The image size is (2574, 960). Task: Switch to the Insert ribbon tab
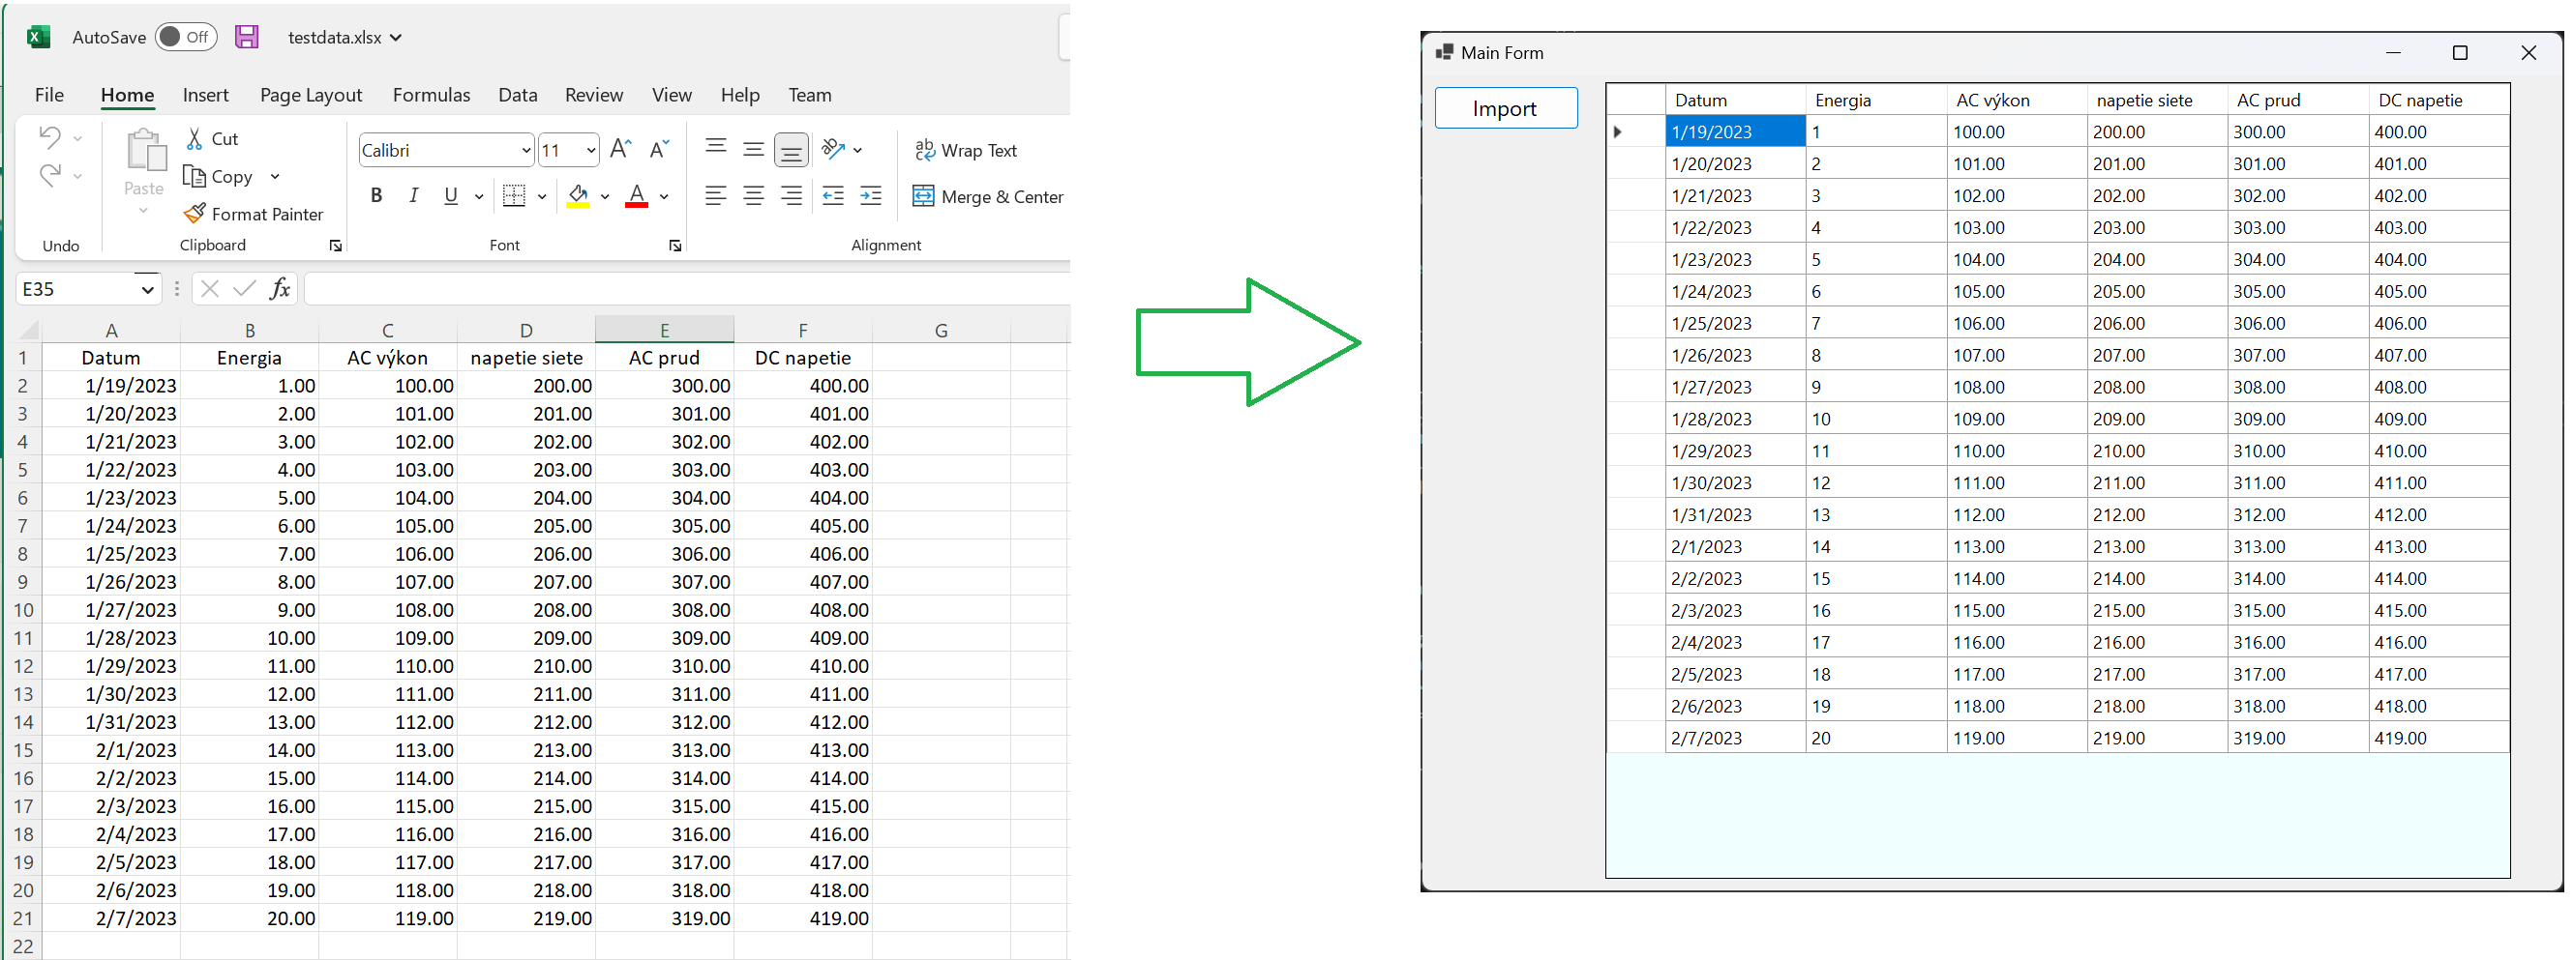[x=205, y=95]
